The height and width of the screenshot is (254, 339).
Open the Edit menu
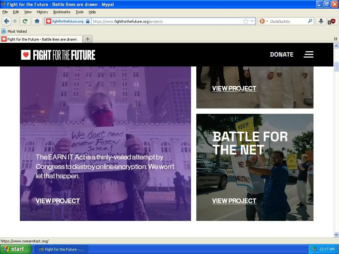(x=16, y=12)
